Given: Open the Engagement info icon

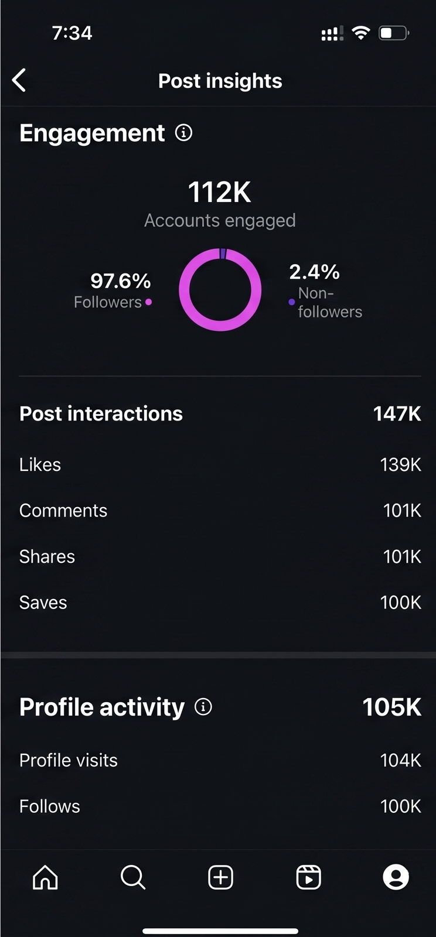Looking at the screenshot, I should point(183,133).
